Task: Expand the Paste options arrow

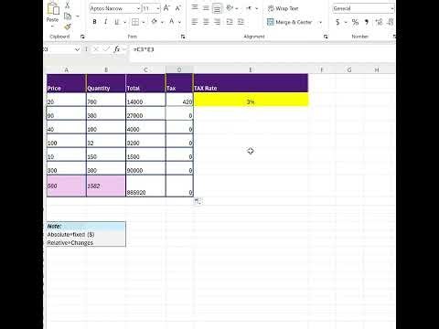Action: (52, 27)
